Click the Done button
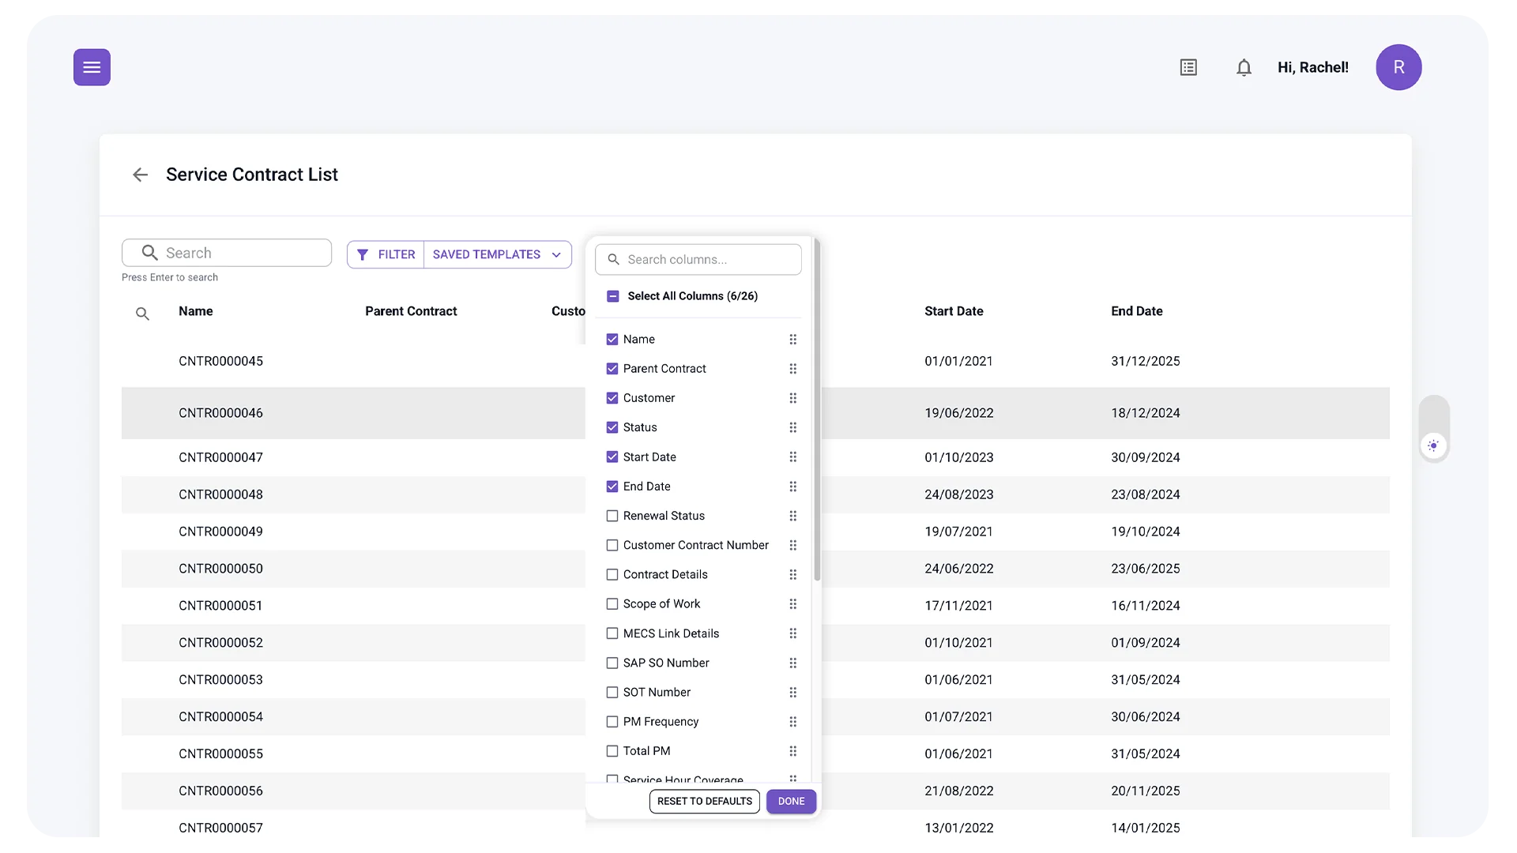The height and width of the screenshot is (853, 1517). [791, 801]
